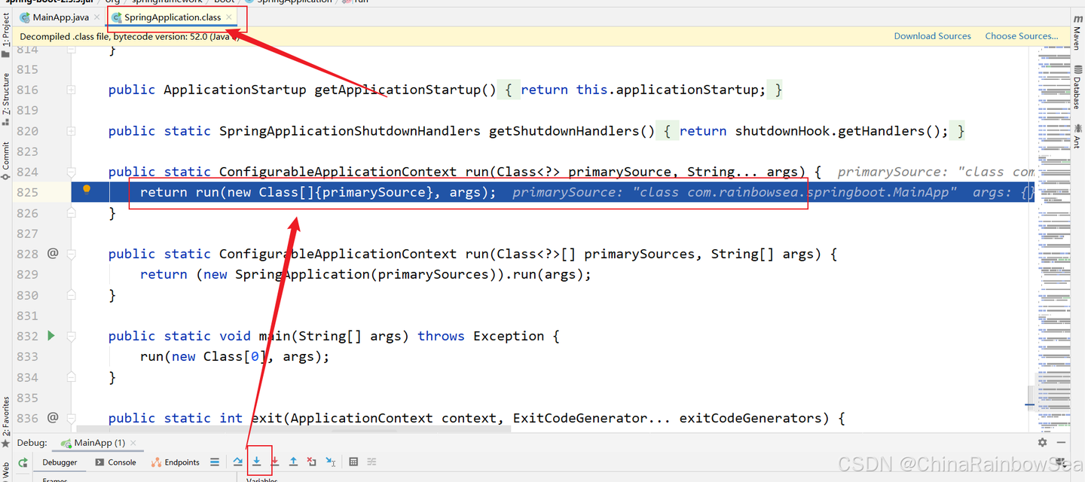The height and width of the screenshot is (482, 1085).
Task: Click the bulb icon on line 825
Action: 87,190
